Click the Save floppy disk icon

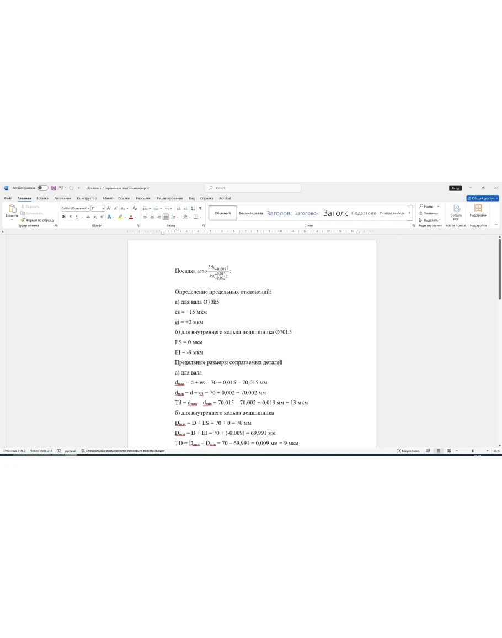pyautogui.click(x=54, y=188)
